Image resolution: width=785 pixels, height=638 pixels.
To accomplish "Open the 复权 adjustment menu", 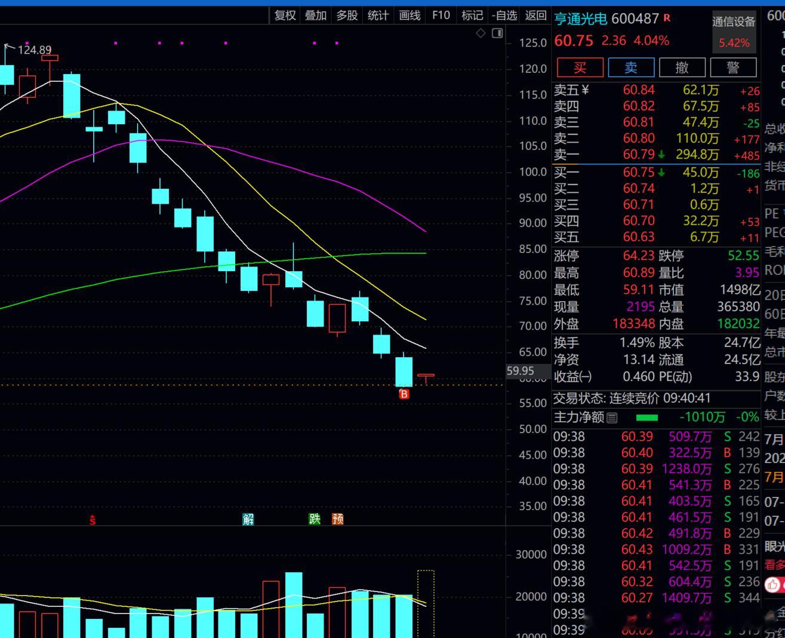I will click(x=285, y=16).
